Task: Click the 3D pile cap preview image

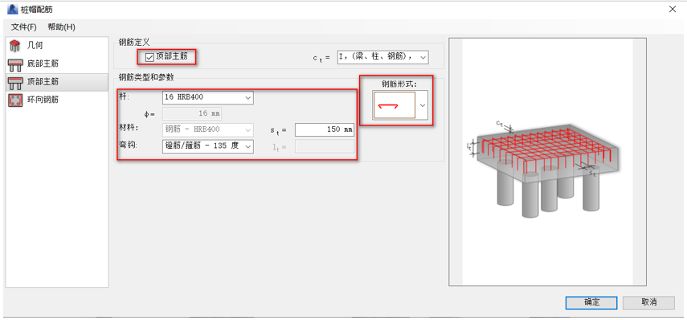Action: click(x=547, y=162)
